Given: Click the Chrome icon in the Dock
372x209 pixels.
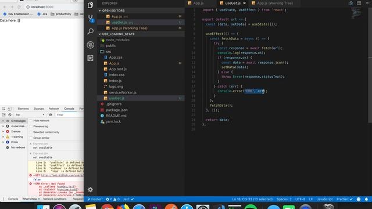Looking at the screenshot, I should 107,207.
